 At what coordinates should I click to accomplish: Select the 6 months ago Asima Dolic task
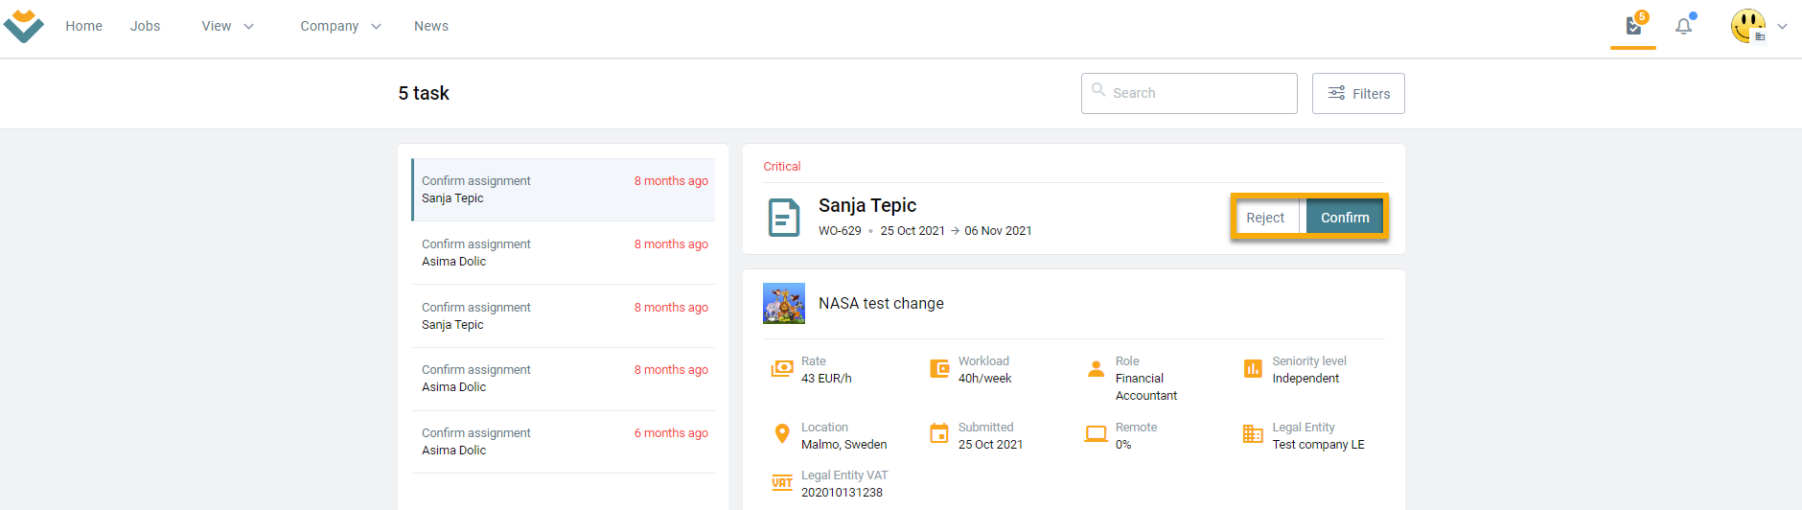coord(564,442)
